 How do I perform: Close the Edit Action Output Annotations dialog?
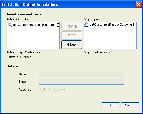139,4
